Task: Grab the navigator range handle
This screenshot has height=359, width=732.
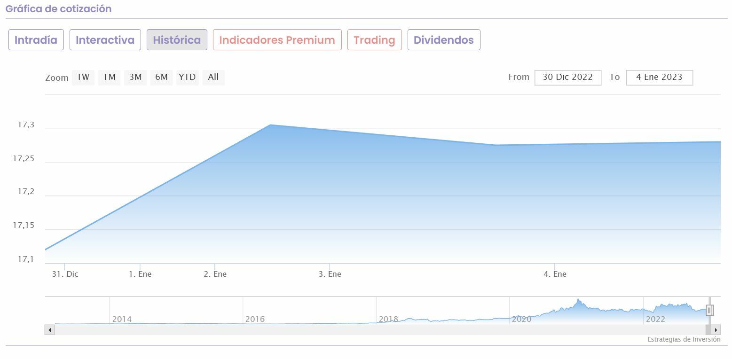Action: (x=709, y=310)
